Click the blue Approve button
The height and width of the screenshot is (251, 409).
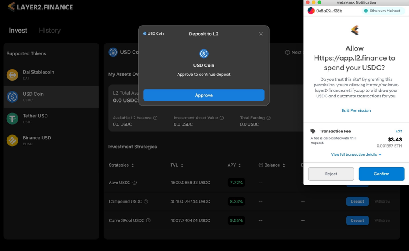pyautogui.click(x=204, y=95)
